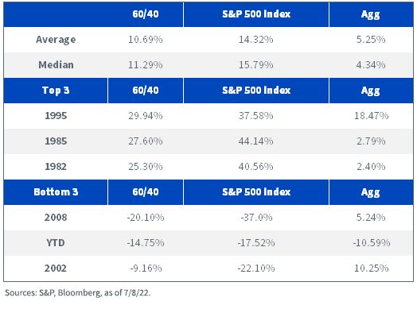
Task: Click the Average row label
Action: point(56,40)
